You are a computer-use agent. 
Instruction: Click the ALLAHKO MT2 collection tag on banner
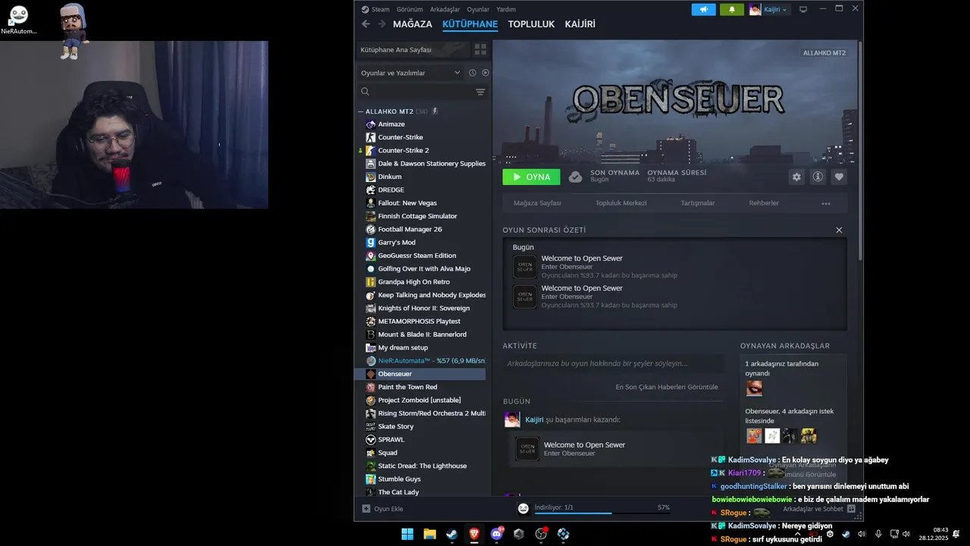tap(824, 53)
